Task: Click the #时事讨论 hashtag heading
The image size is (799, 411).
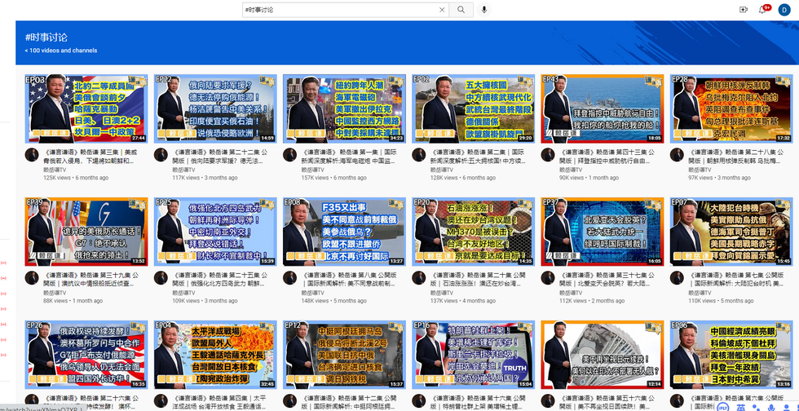Action: [x=46, y=38]
